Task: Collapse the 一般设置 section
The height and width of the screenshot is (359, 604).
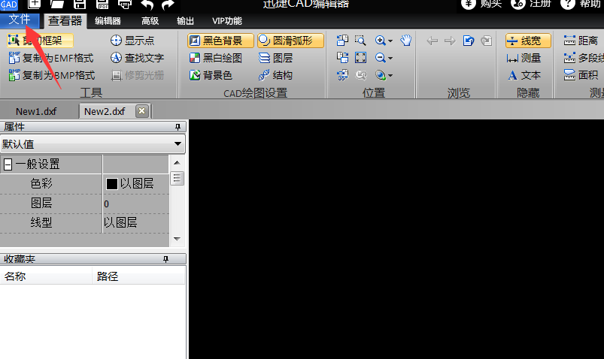Action: point(8,164)
